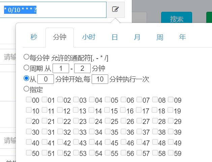Check minute 59 checkbox
The height and width of the screenshot is (162, 212).
171,153
